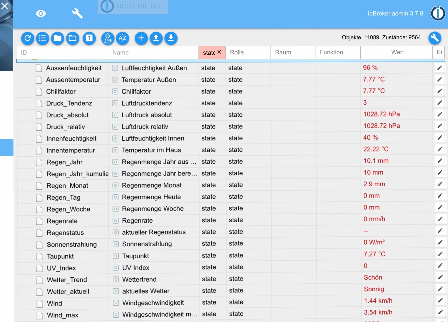Open the Rolle filter dropdown

click(248, 52)
